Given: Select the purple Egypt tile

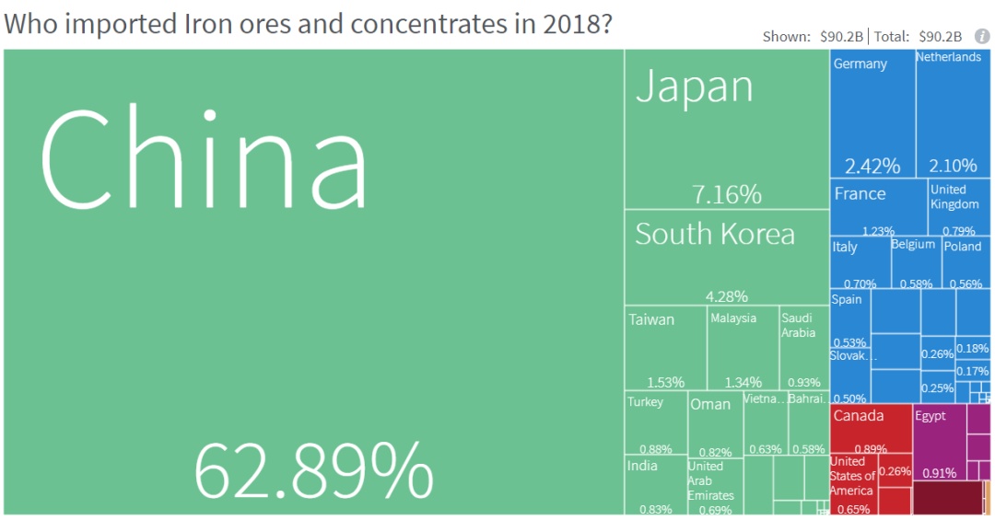Looking at the screenshot, I should (939, 442).
